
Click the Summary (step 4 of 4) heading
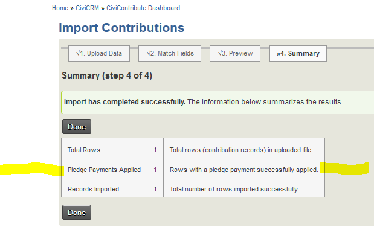point(107,75)
